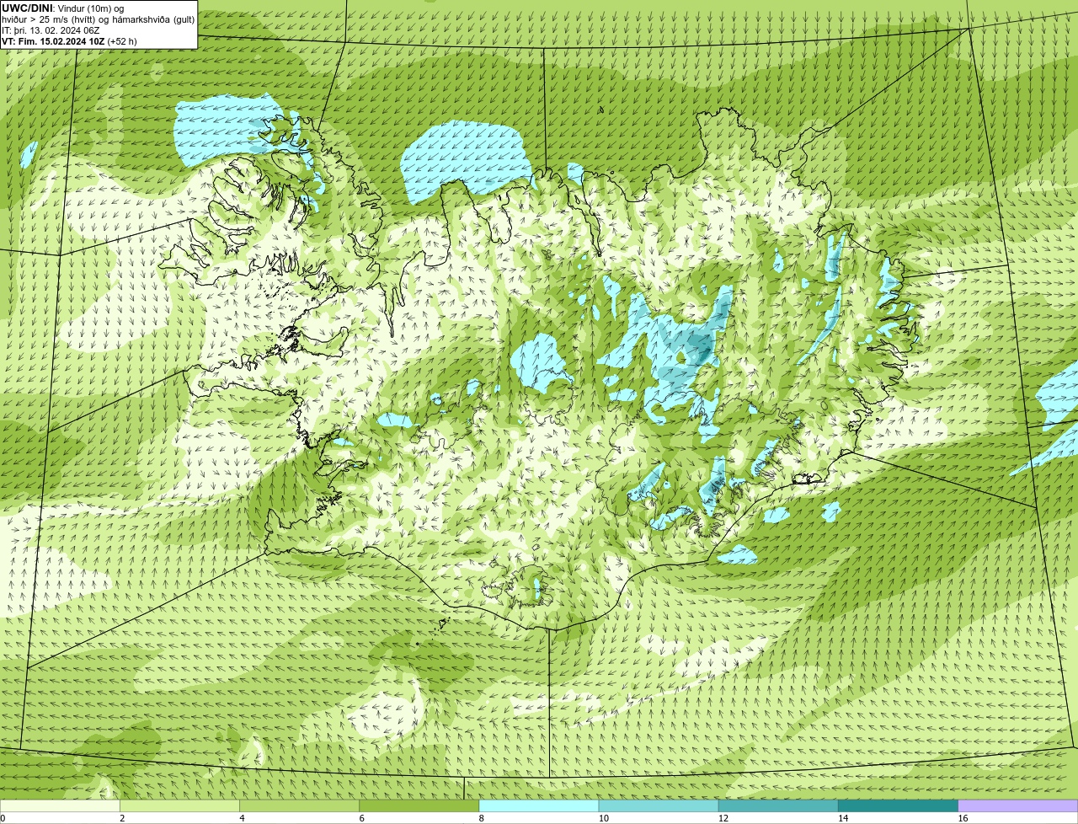Click the 0–2 m/s pale yellow legend swatch
Image resolution: width=1078 pixels, height=824 pixels.
pyautogui.click(x=60, y=805)
